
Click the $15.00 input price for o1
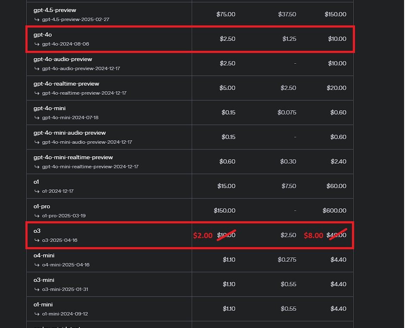pos(226,186)
